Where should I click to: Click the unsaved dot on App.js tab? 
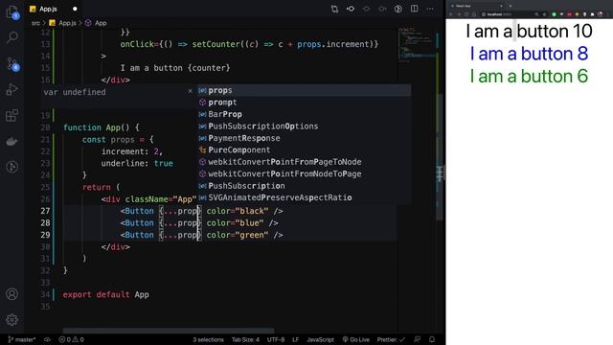[x=75, y=9]
